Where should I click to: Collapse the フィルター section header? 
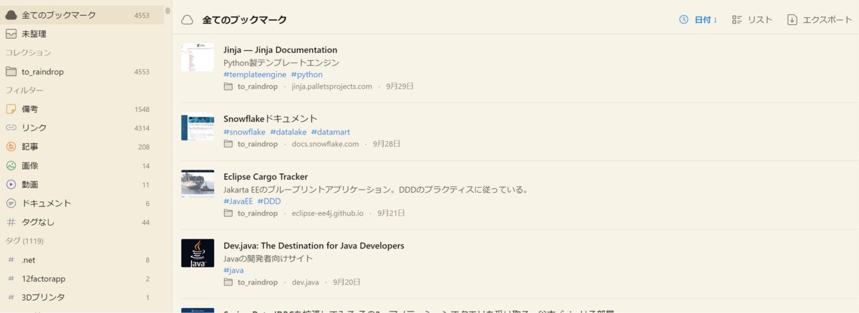pyautogui.click(x=24, y=90)
